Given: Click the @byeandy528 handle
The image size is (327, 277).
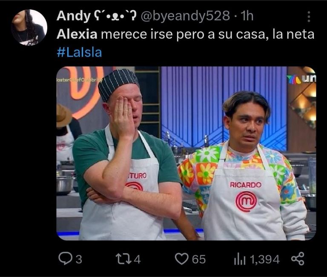Looking at the screenshot, I should click(185, 16).
